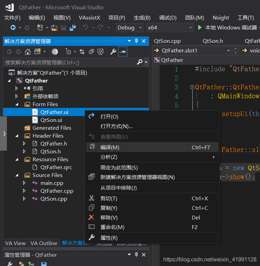Click the undo arrow icon

click(85, 27)
